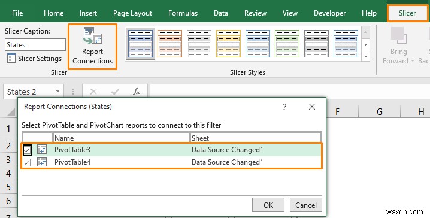Click inside the formula bar
The height and width of the screenshot is (218, 430).
290,92
